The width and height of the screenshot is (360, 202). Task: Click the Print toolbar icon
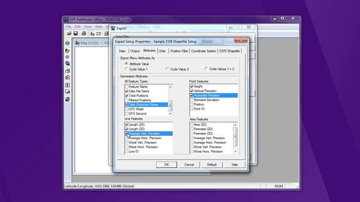tap(84, 34)
